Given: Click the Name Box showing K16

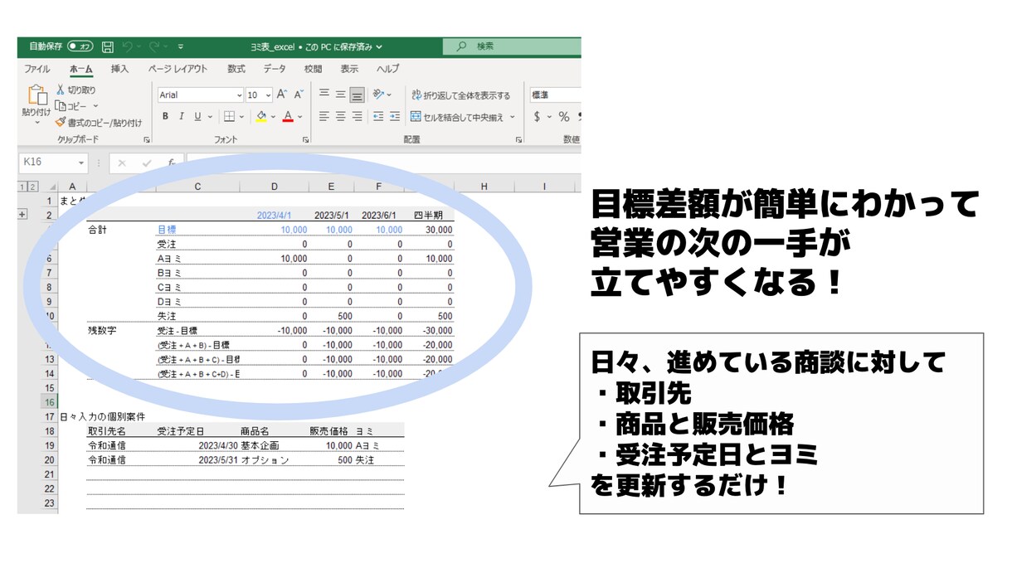Looking at the screenshot, I should (47, 163).
